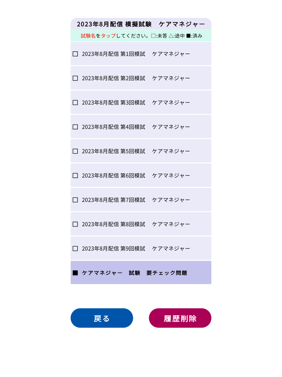Click the filled square icon on 要チェック問題 row
The width and height of the screenshot is (282, 377).
pos(75,272)
